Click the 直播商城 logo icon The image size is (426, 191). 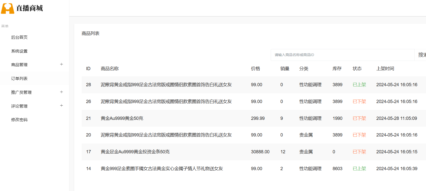tap(8, 9)
